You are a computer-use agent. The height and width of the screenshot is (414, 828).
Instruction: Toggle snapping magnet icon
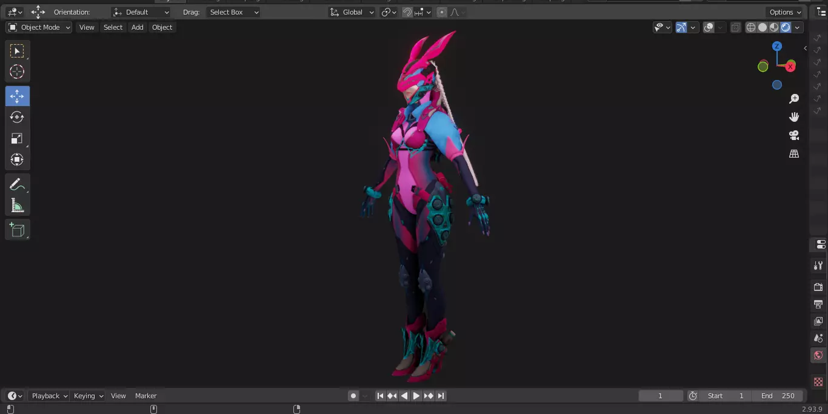(x=408, y=12)
